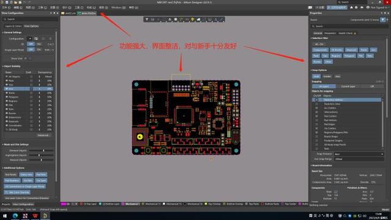Open Microsoft Edge from the taskbar
Viewport: 391px width, 220px height.
[15, 216]
